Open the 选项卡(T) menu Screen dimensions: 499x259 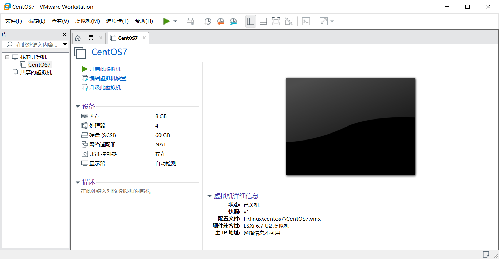[117, 21]
